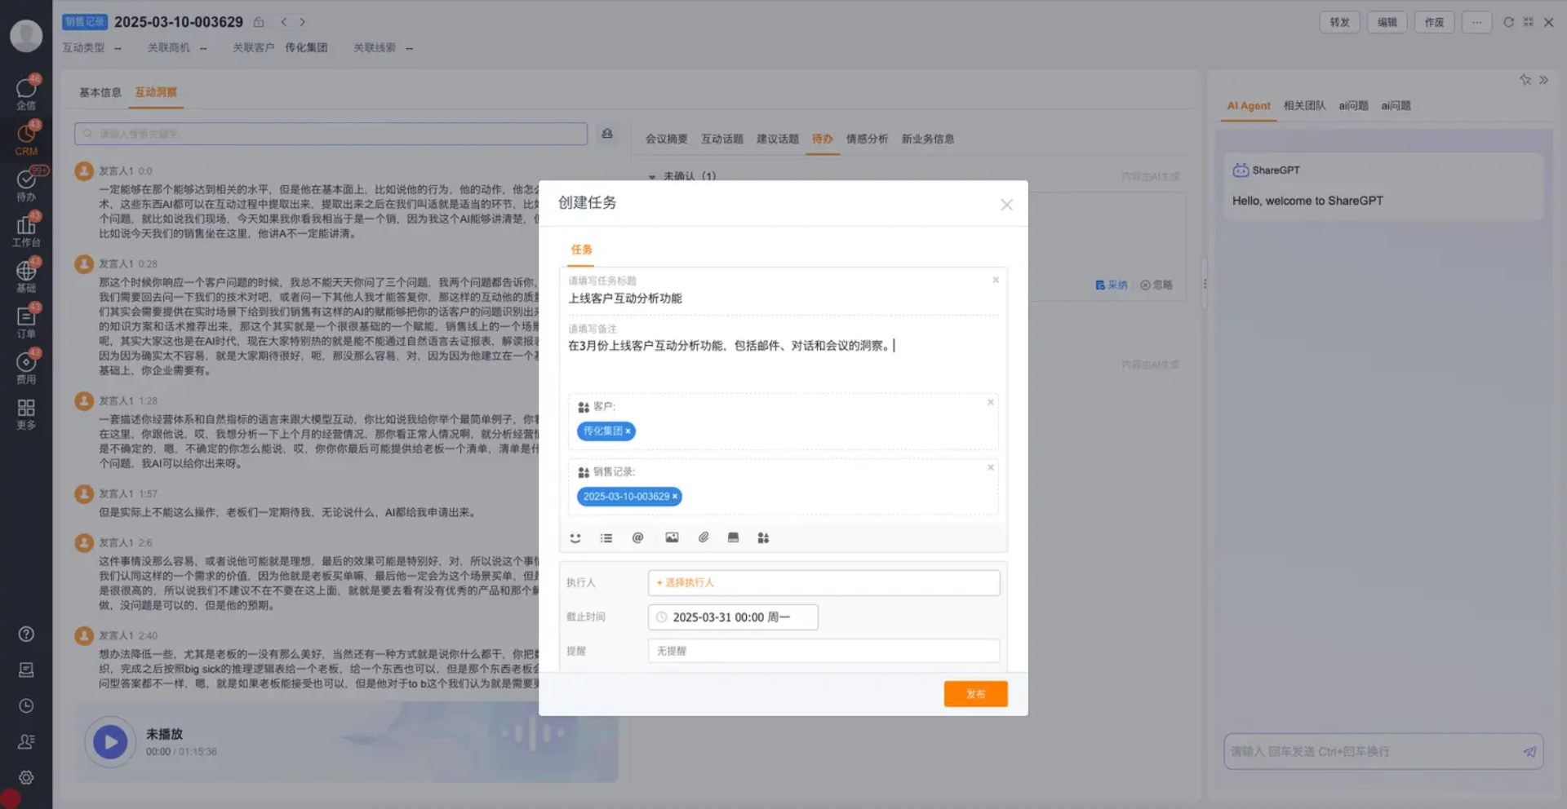Click 忽略 to ignore the AI to-do

[1156, 285]
